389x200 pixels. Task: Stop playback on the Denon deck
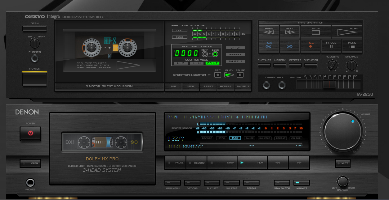(x=222, y=163)
